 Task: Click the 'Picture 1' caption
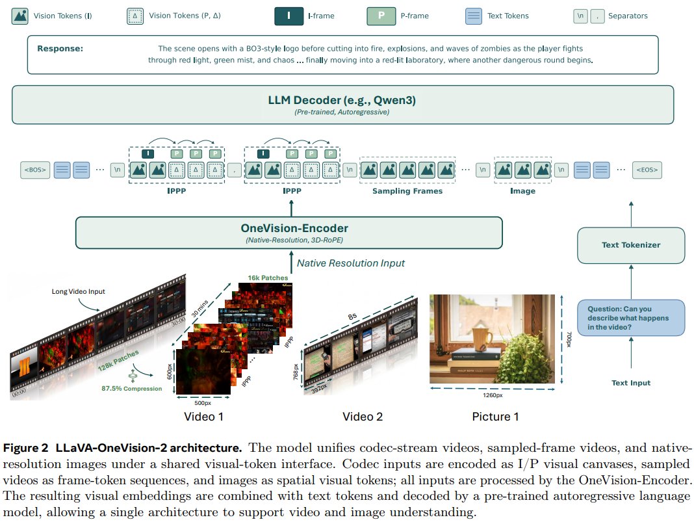point(495,417)
